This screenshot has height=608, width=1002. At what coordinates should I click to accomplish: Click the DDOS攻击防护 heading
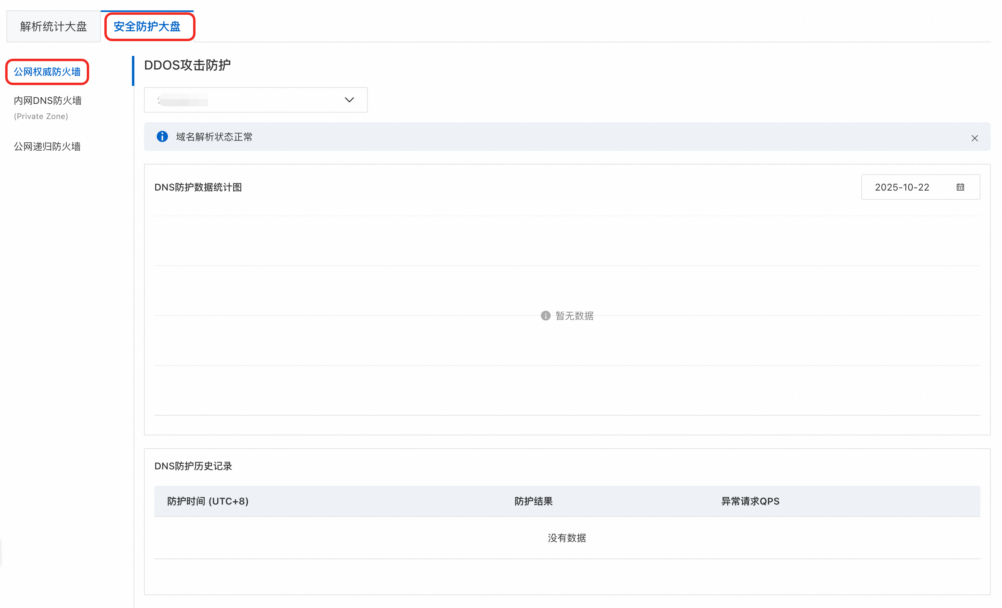coord(188,65)
